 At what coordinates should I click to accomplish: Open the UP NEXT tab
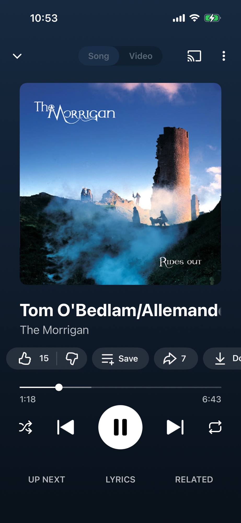point(47,479)
